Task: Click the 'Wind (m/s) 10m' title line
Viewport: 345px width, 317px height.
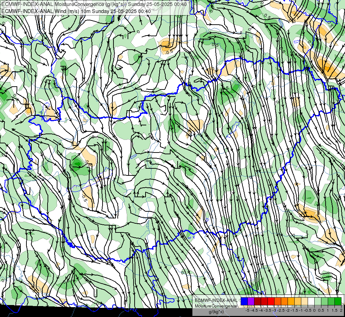Action: click(x=76, y=11)
